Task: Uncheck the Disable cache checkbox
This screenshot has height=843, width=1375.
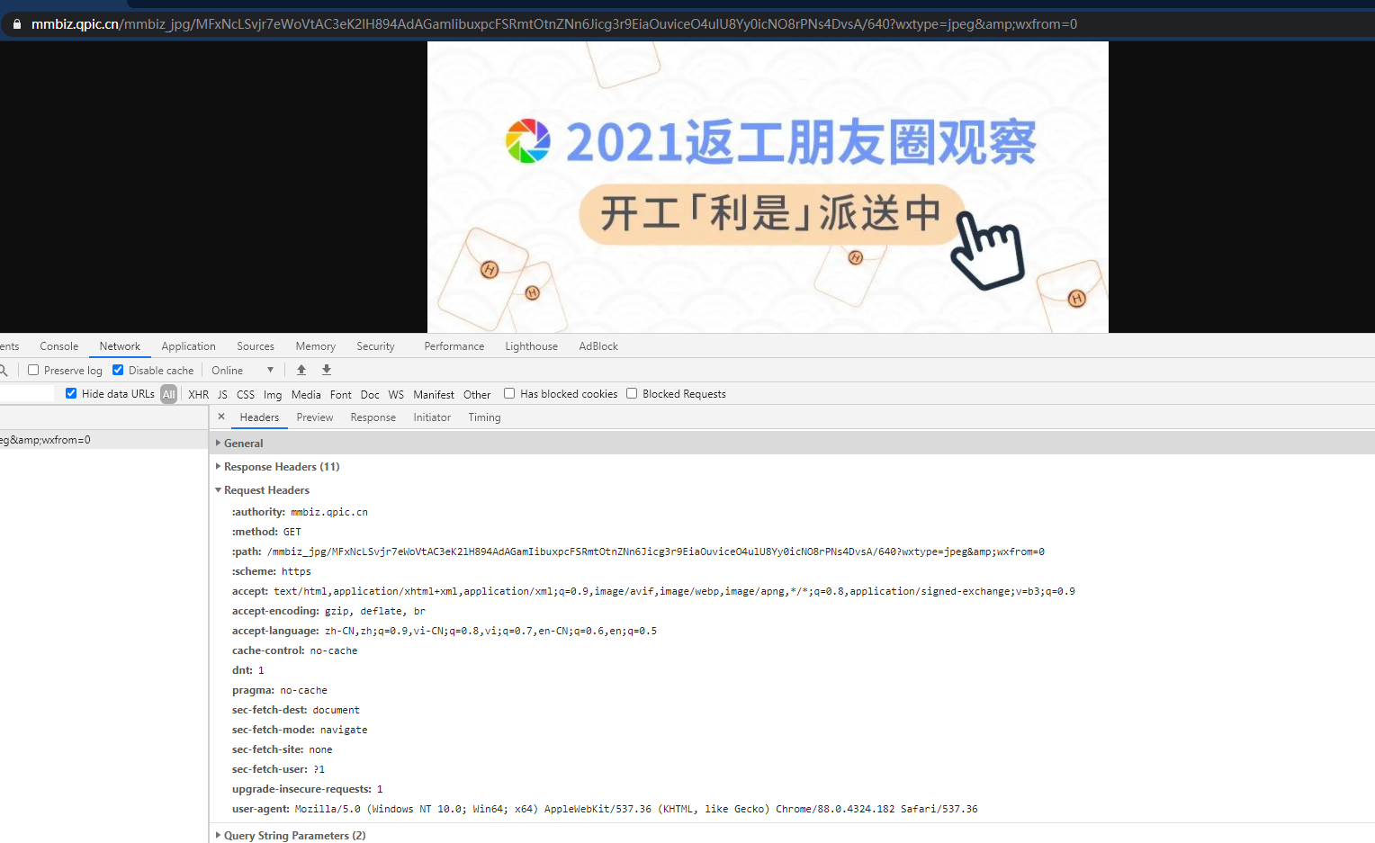Action: pyautogui.click(x=118, y=370)
